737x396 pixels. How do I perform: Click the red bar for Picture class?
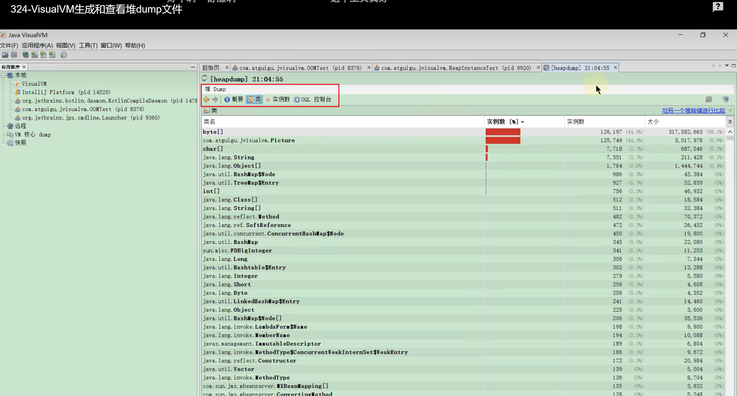pyautogui.click(x=503, y=140)
